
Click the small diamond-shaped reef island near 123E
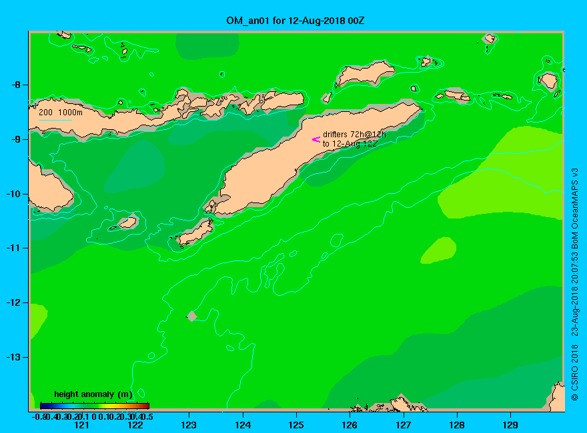tap(192, 316)
